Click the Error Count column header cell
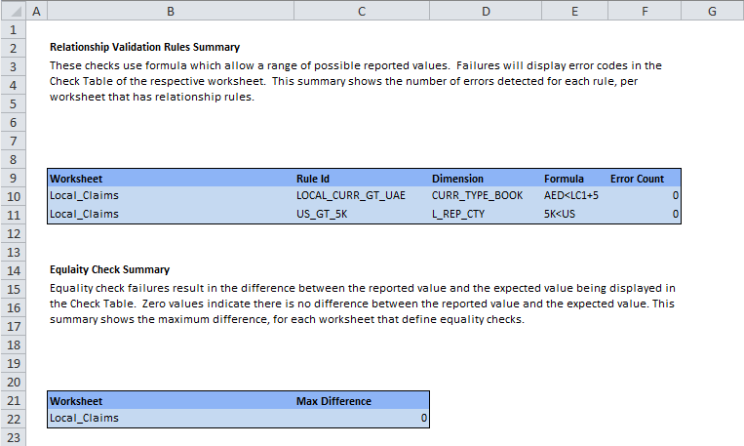This screenshot has height=446, width=744. point(637,179)
